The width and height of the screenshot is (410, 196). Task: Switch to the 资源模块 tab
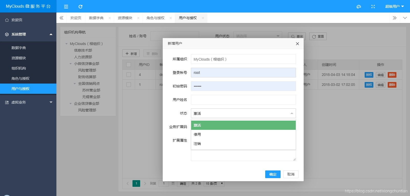(x=125, y=18)
